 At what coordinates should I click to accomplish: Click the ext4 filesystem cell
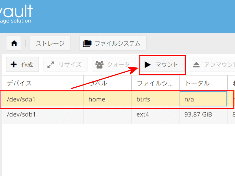[x=155, y=115]
